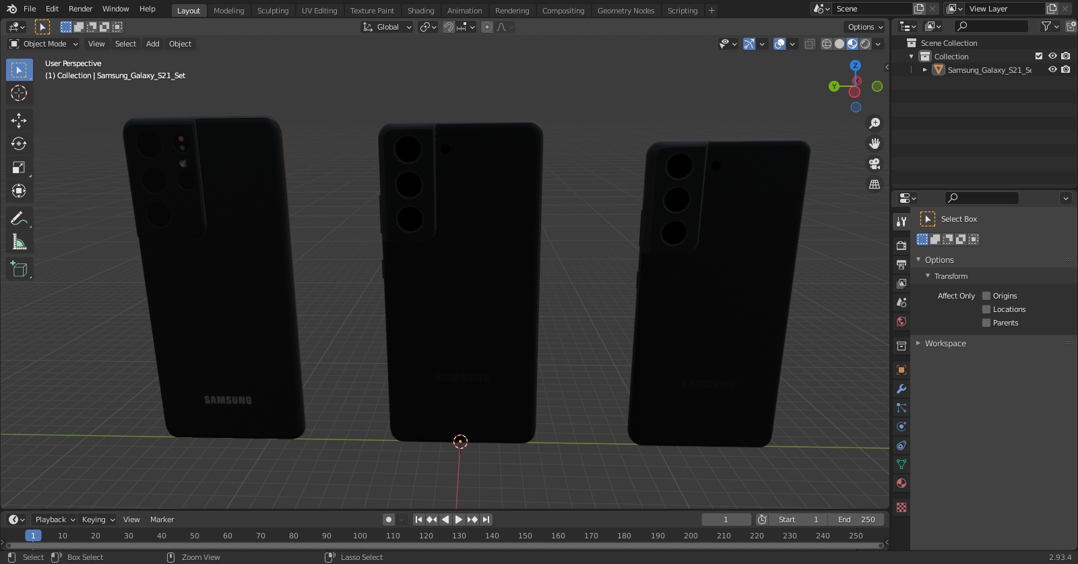1078x564 pixels.
Task: Open the Output properties tab
Action: point(901,265)
